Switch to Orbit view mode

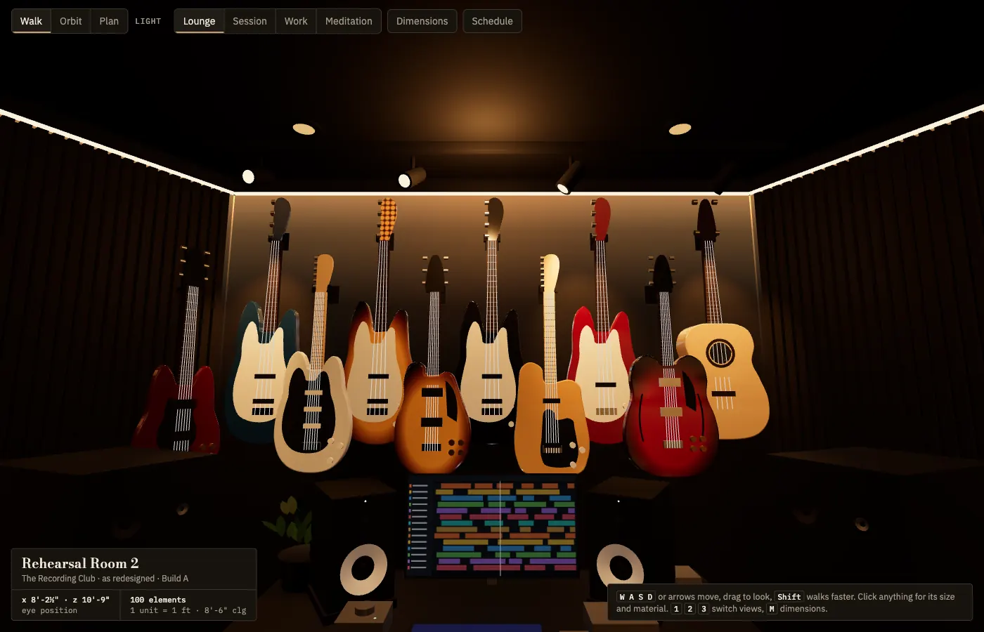click(71, 21)
